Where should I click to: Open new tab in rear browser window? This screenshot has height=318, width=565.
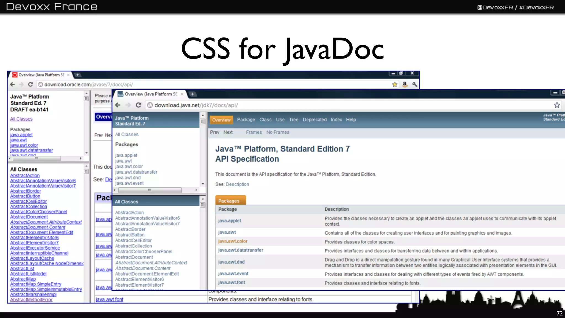tap(78, 75)
